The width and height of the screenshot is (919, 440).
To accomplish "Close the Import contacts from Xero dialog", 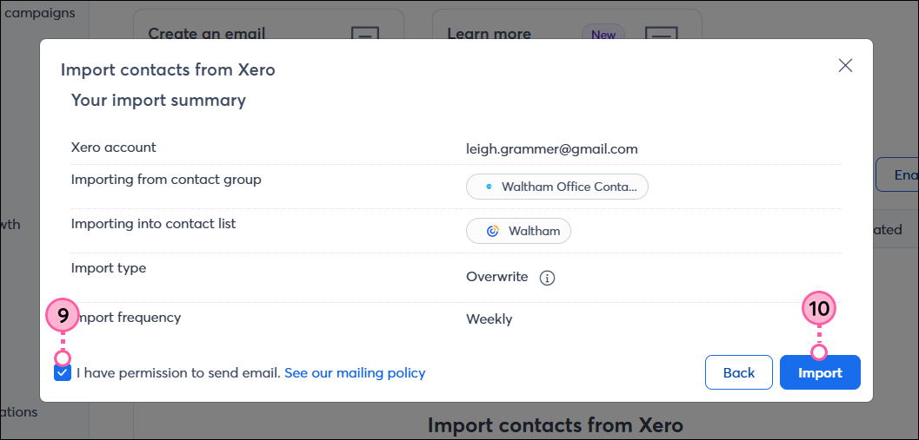I will pos(845,66).
